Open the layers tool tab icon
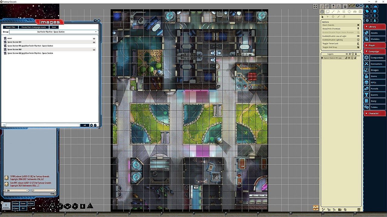 328,12
